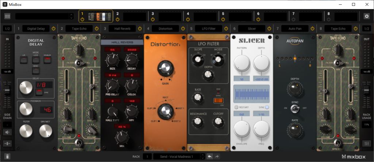This screenshot has height=162, width=374.
Task: Select the rack 1 thumbnail
Action: 99,17
